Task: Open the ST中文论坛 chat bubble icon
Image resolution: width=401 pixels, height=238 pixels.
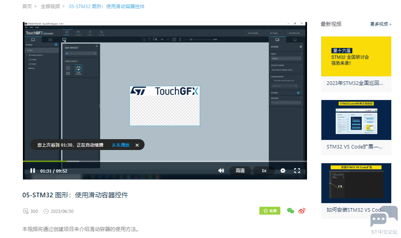Action: click(384, 216)
